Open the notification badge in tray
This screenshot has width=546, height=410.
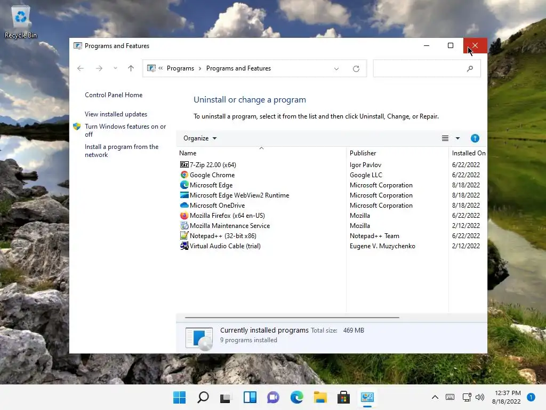531,397
